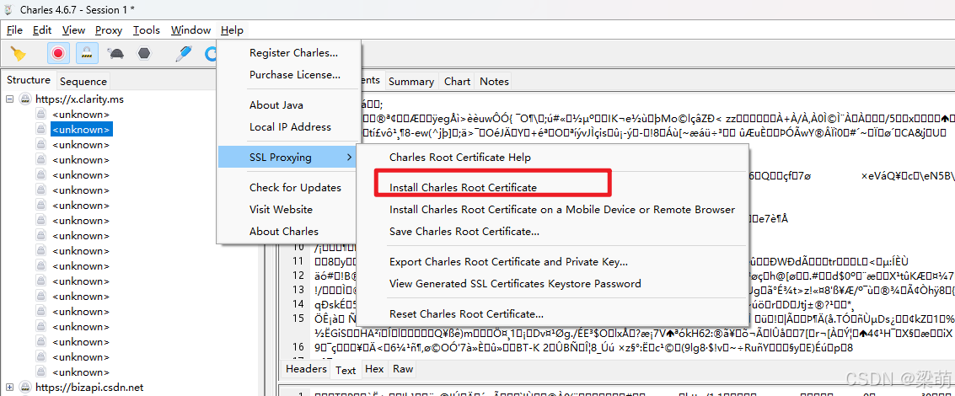Image resolution: width=955 pixels, height=396 pixels.
Task: Click the broom Clear Session icon
Action: 19,54
